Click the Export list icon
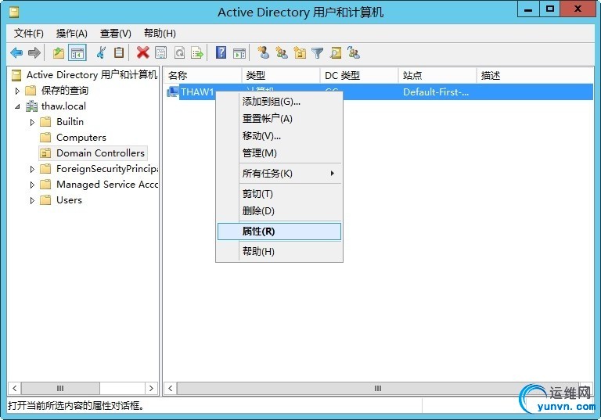The image size is (601, 420). click(197, 52)
